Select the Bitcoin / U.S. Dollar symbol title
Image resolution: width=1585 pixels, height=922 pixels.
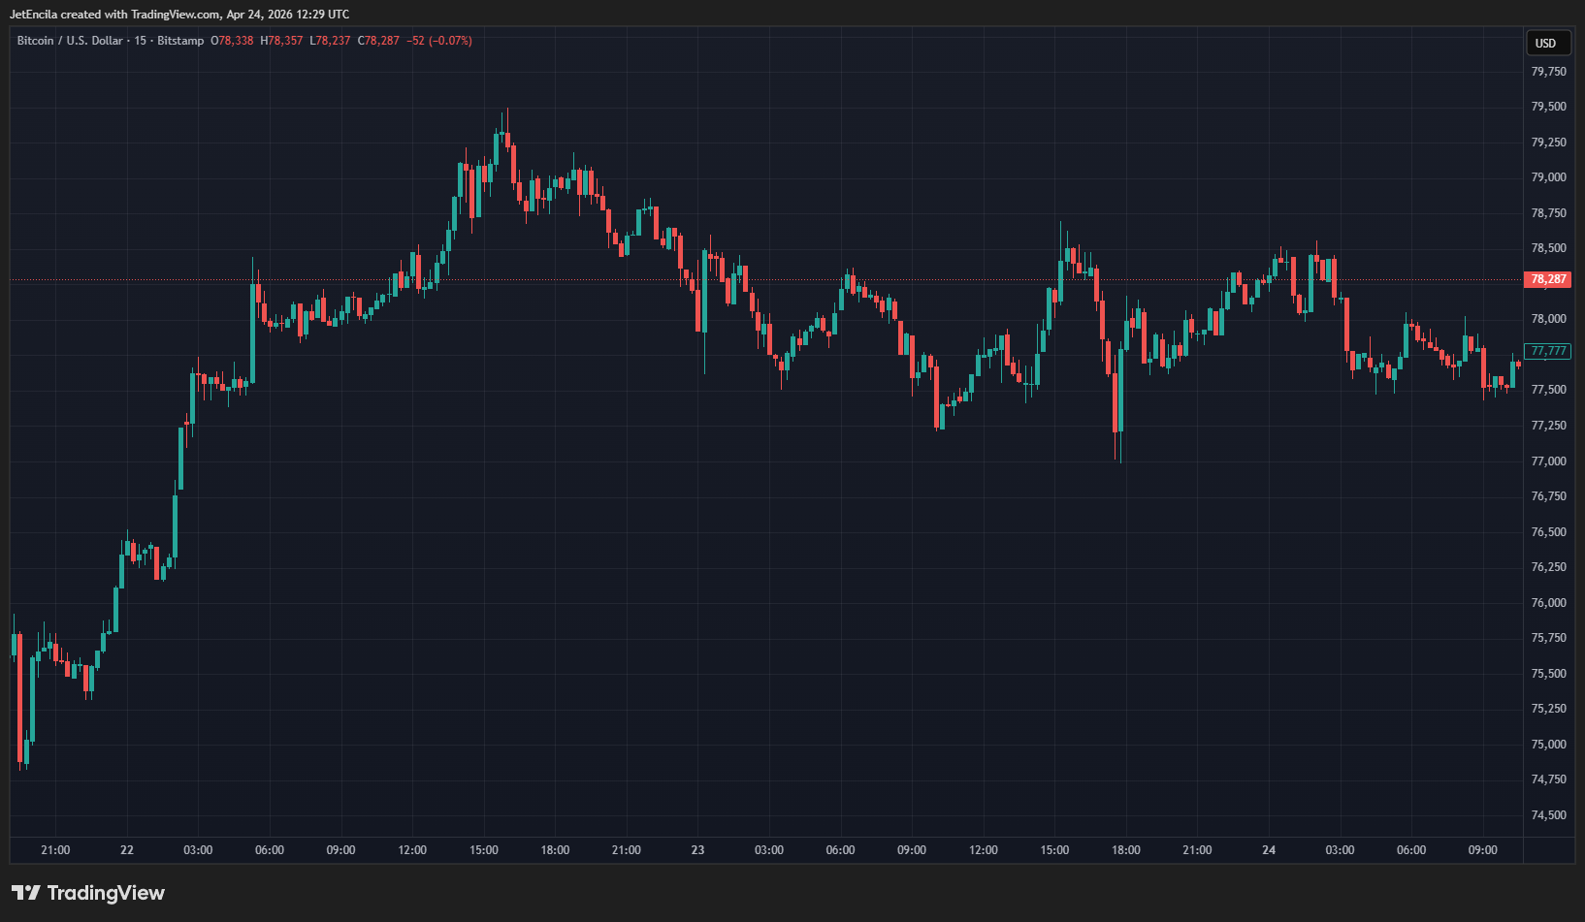[x=70, y=41]
